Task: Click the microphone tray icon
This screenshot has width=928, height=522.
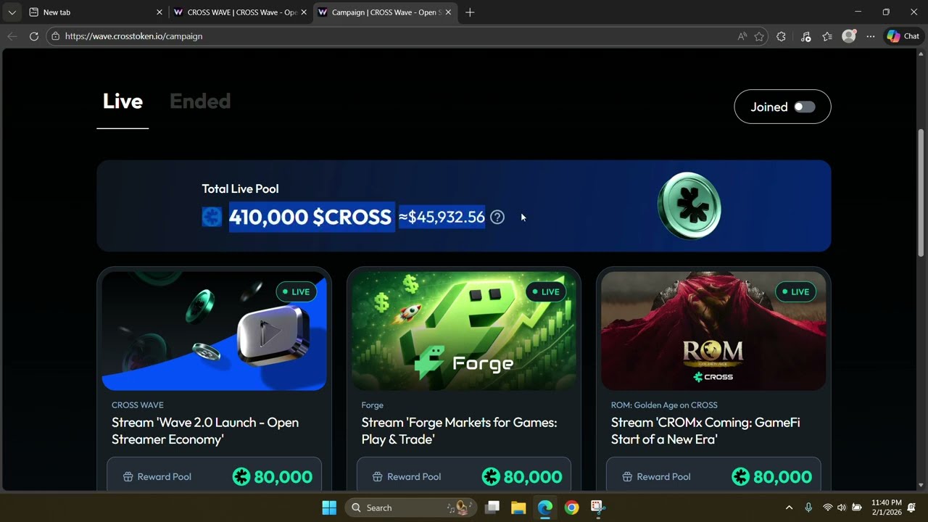Action: point(808,507)
